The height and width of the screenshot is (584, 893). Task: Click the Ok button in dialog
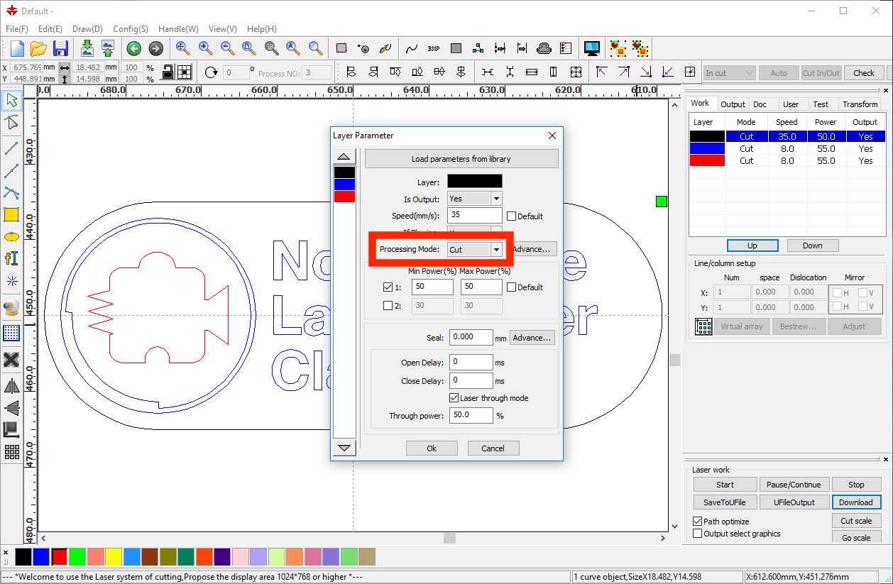[x=432, y=448]
